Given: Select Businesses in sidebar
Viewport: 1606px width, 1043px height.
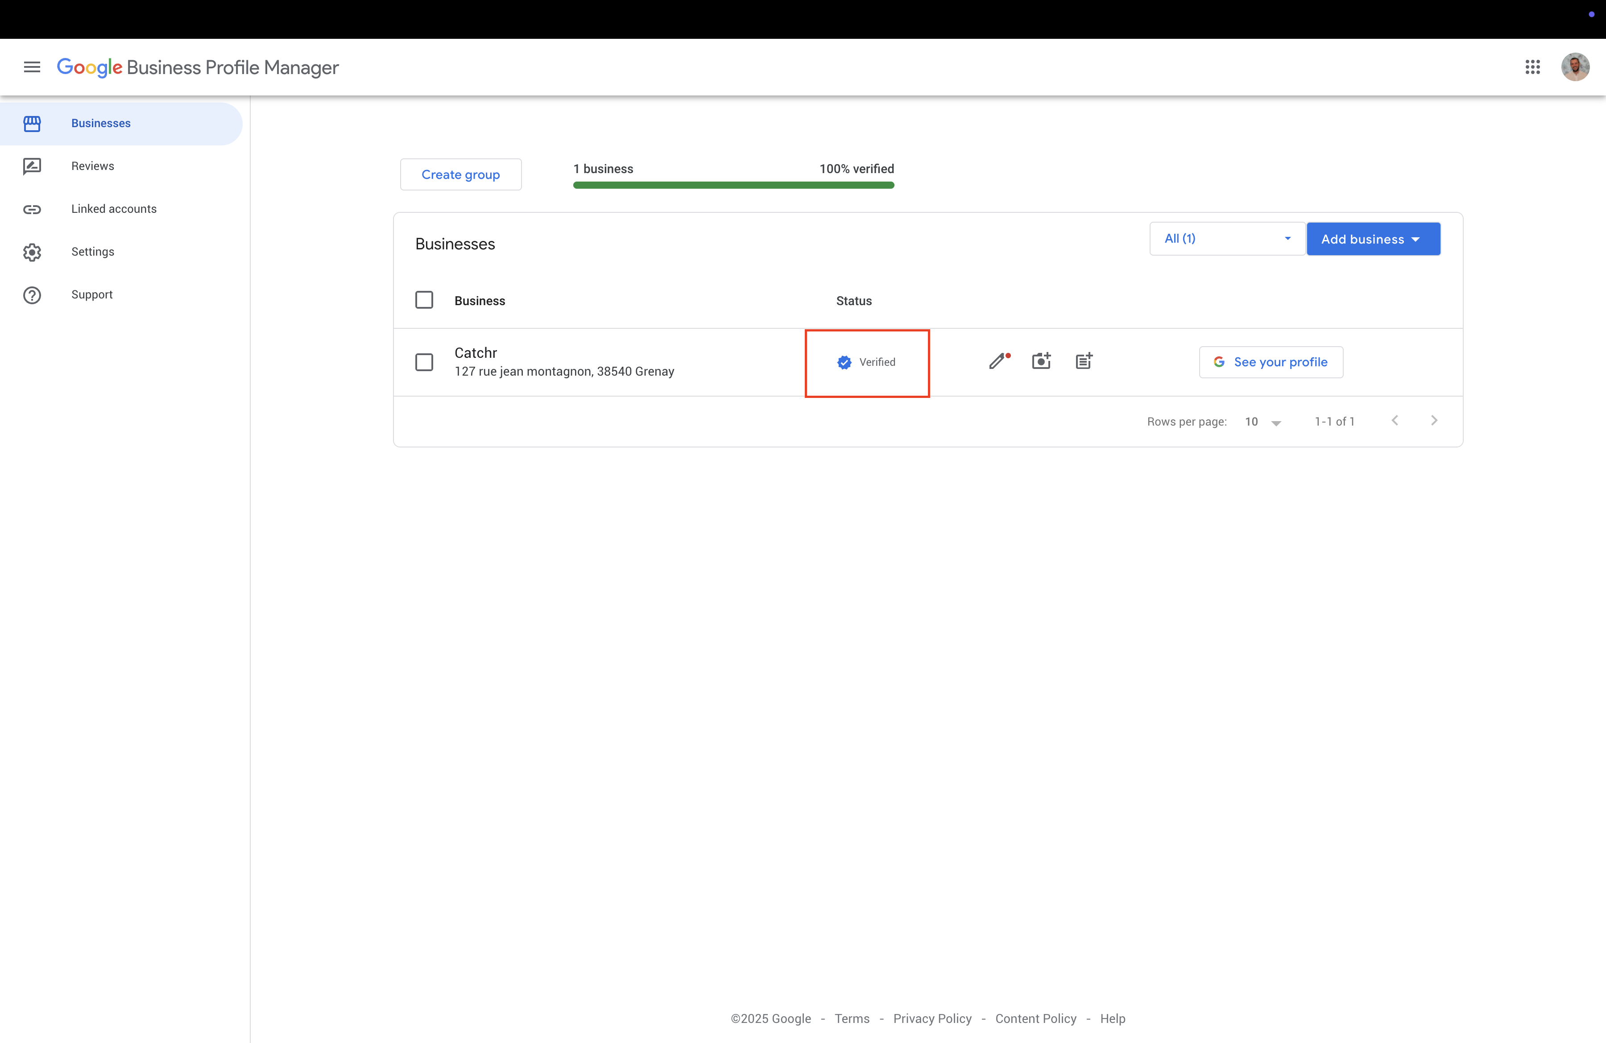Looking at the screenshot, I should [121, 124].
